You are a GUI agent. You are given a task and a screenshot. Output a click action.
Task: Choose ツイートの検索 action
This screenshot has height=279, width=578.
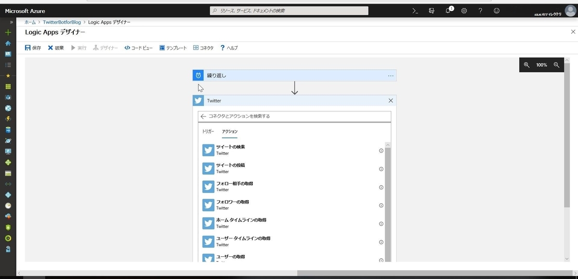click(x=291, y=150)
